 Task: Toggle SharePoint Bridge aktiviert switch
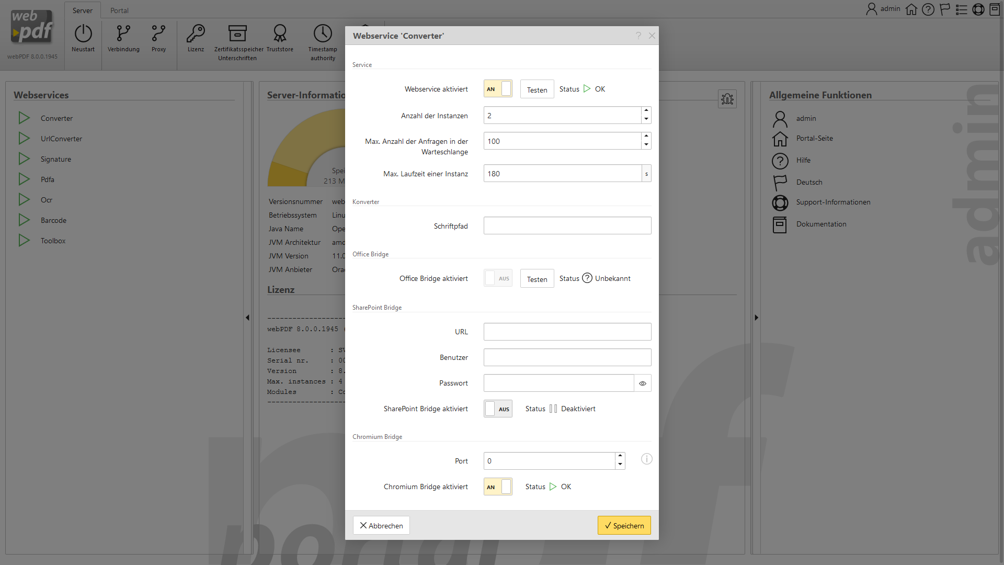[x=498, y=409]
